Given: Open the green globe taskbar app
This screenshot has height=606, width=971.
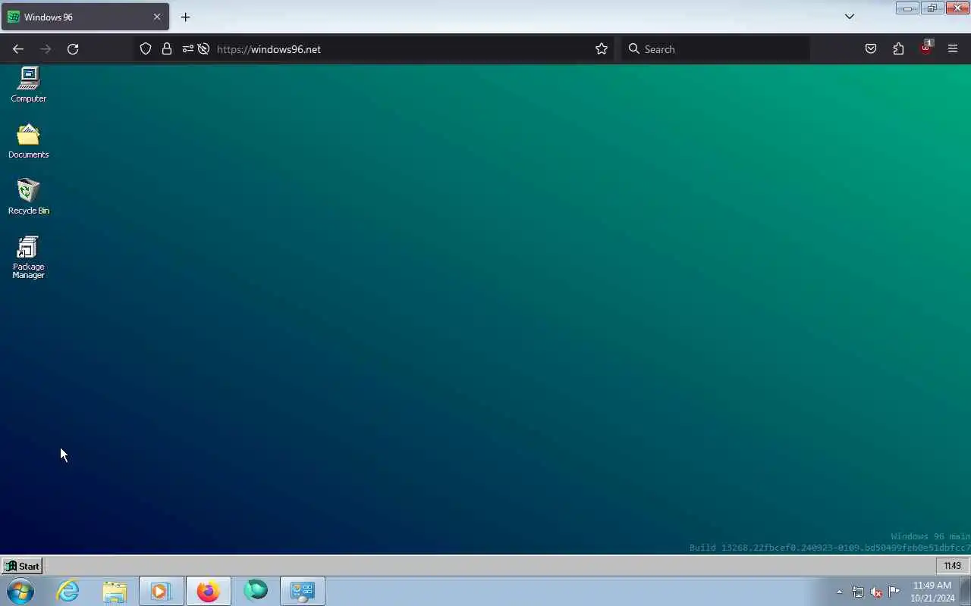Looking at the screenshot, I should (x=256, y=591).
